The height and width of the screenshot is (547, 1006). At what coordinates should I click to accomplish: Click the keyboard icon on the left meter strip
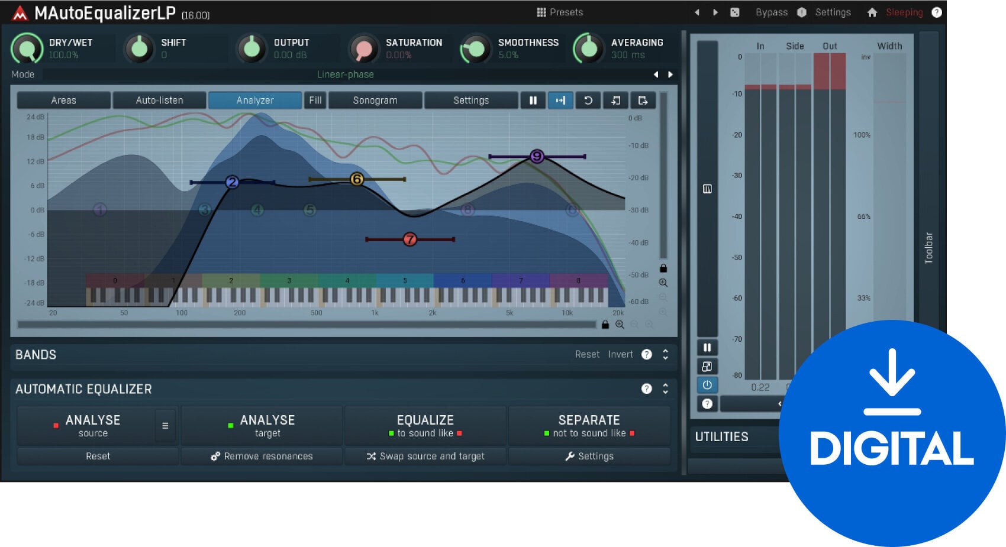pos(707,188)
